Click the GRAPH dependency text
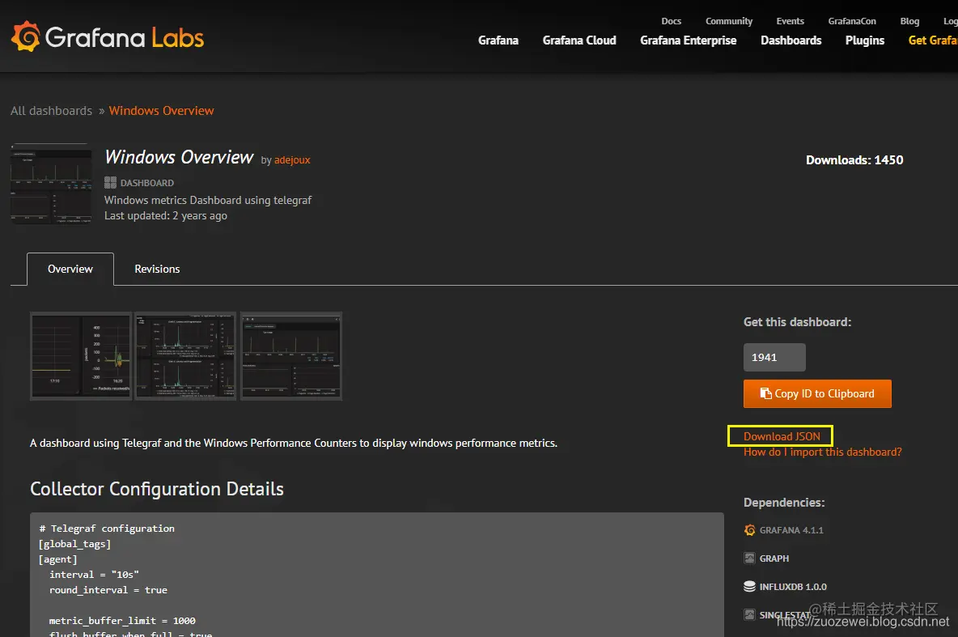The height and width of the screenshot is (637, 958). pyautogui.click(x=774, y=558)
